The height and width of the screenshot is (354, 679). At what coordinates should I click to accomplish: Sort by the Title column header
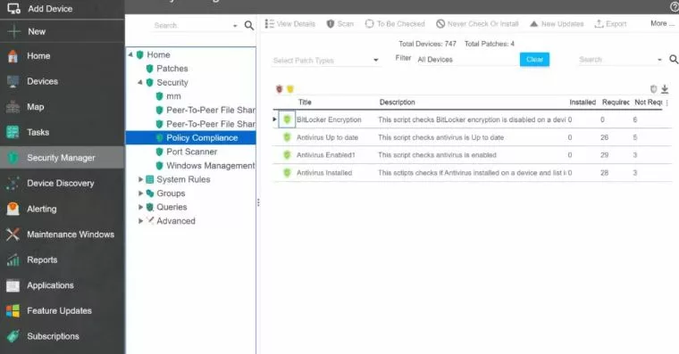pyautogui.click(x=305, y=102)
